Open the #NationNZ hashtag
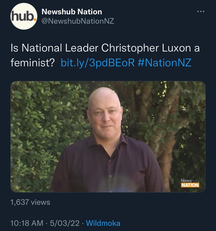Image resolution: width=216 pixels, height=231 pixels. [164, 63]
